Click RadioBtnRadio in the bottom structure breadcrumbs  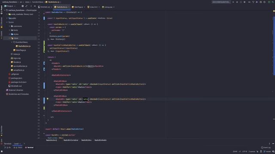click(x=101, y=140)
